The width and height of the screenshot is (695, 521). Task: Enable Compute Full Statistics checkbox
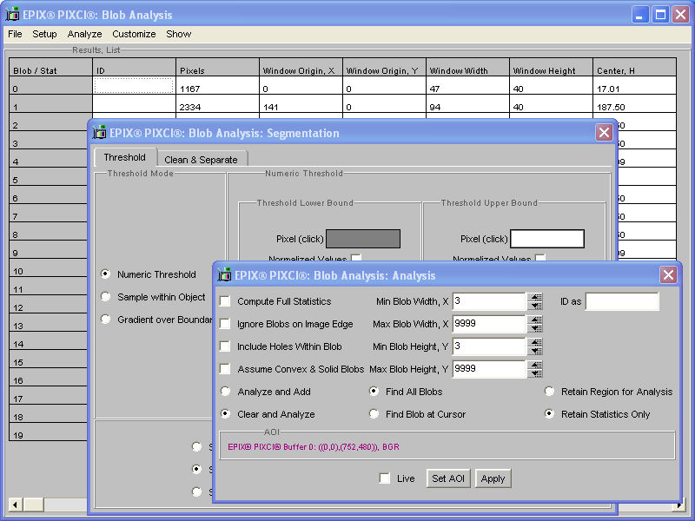pos(225,301)
